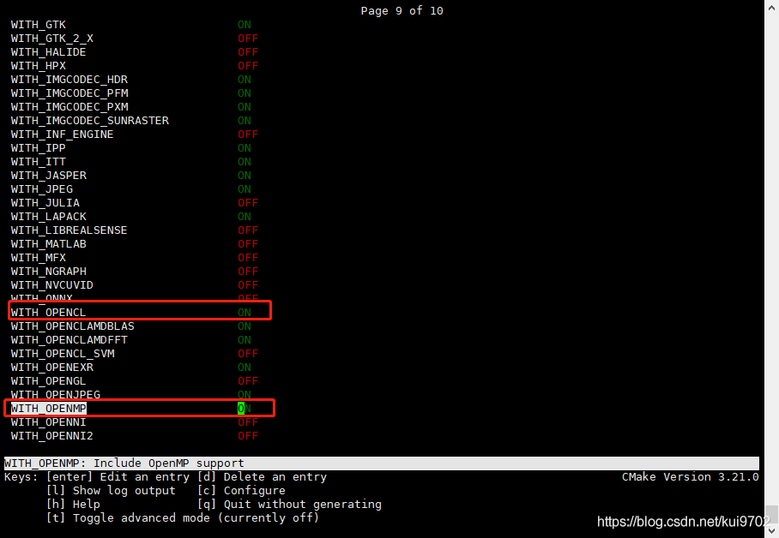This screenshot has height=538, width=779.
Task: Select the WITH_OPENCLAMDFFT entry name
Action: click(x=69, y=340)
